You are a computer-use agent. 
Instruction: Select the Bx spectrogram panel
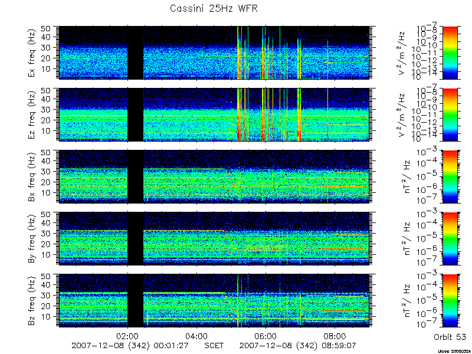pos(214,176)
